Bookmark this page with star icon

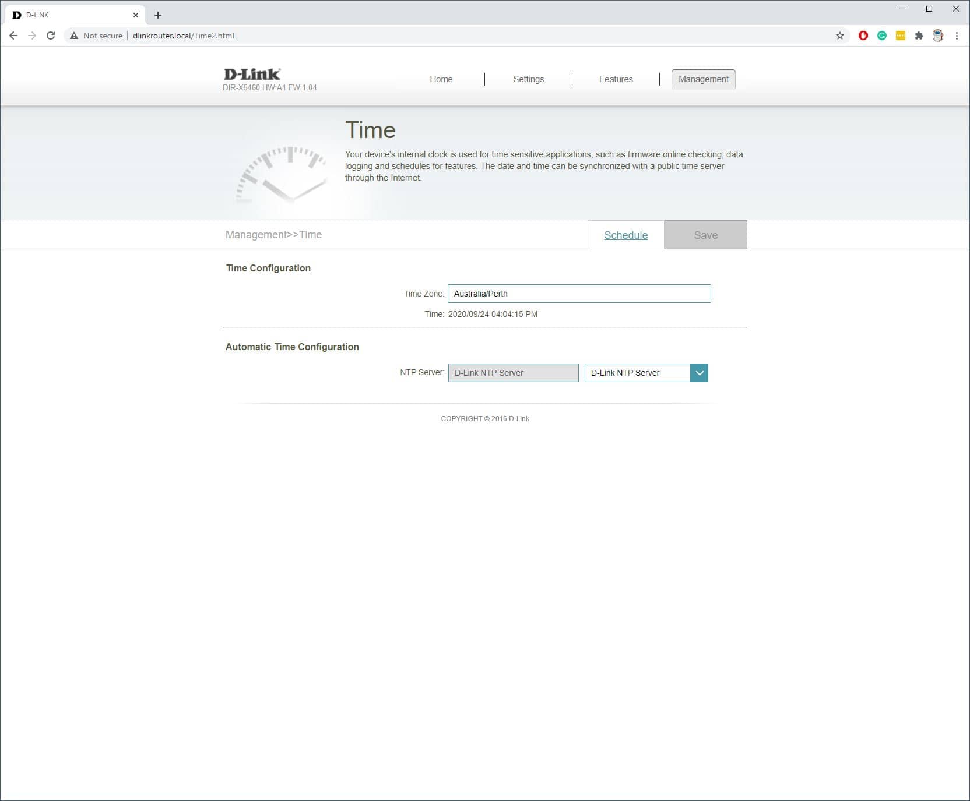pos(840,36)
